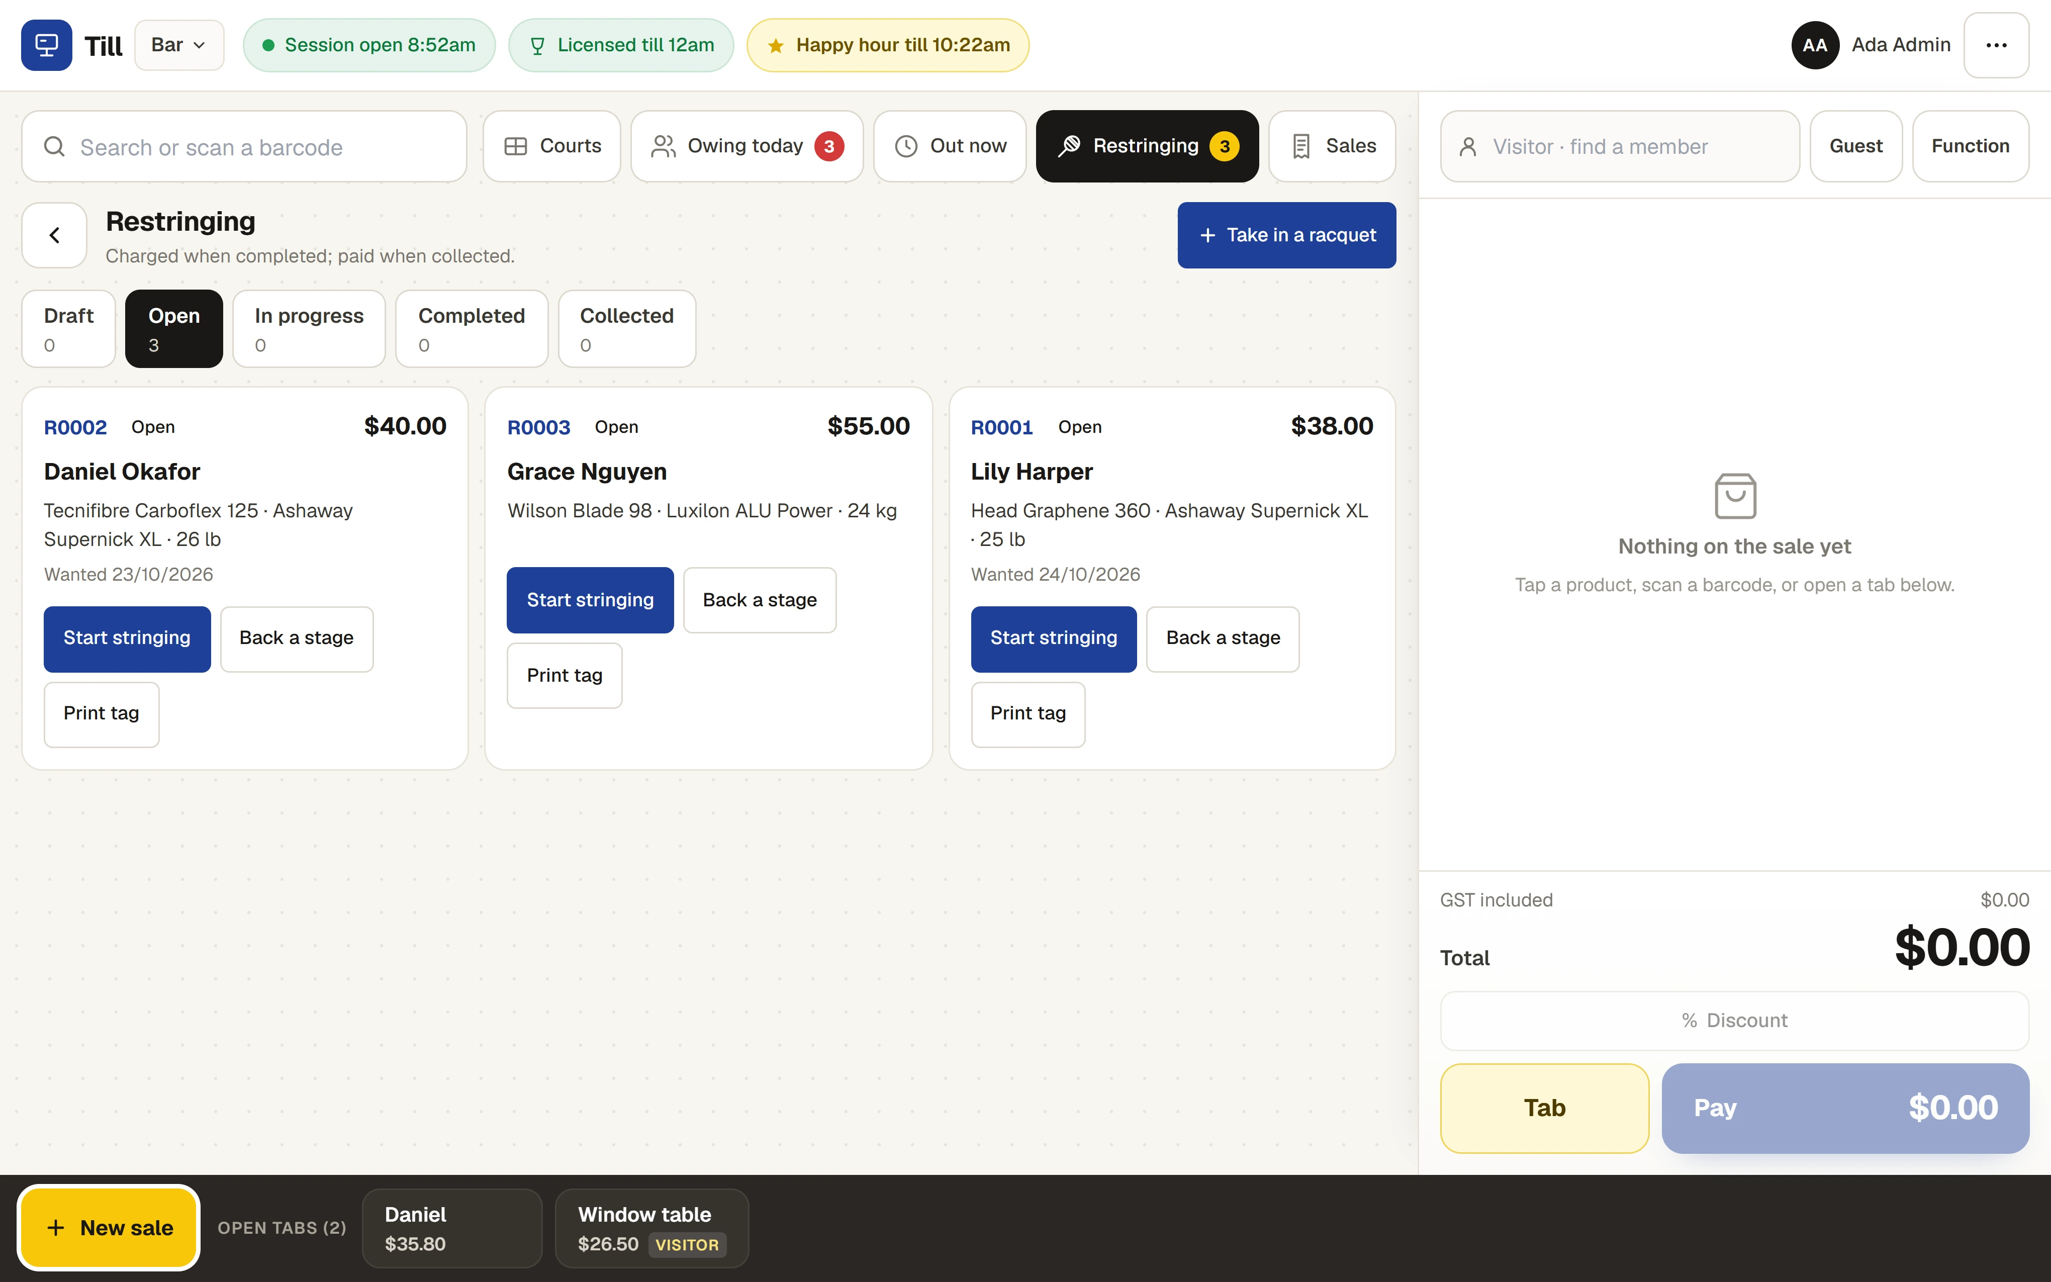Viewport: 2051px width, 1282px height.
Task: Switch to Out now view
Action: (x=950, y=147)
